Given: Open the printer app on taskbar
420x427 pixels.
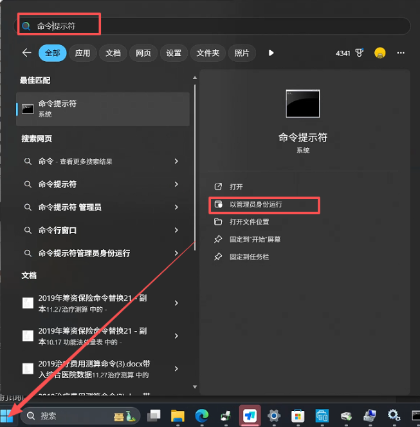Looking at the screenshot, I should (x=226, y=416).
